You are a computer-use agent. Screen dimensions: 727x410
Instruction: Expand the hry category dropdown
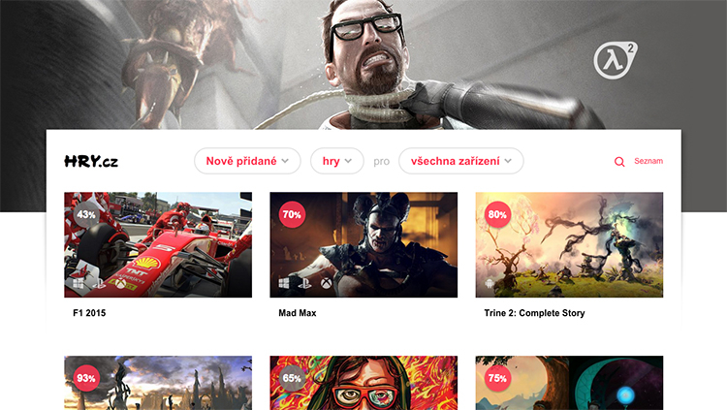pyautogui.click(x=337, y=161)
